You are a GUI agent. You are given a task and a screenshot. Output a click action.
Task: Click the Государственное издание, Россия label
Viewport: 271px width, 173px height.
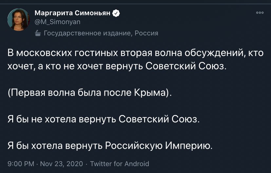pos(101,33)
